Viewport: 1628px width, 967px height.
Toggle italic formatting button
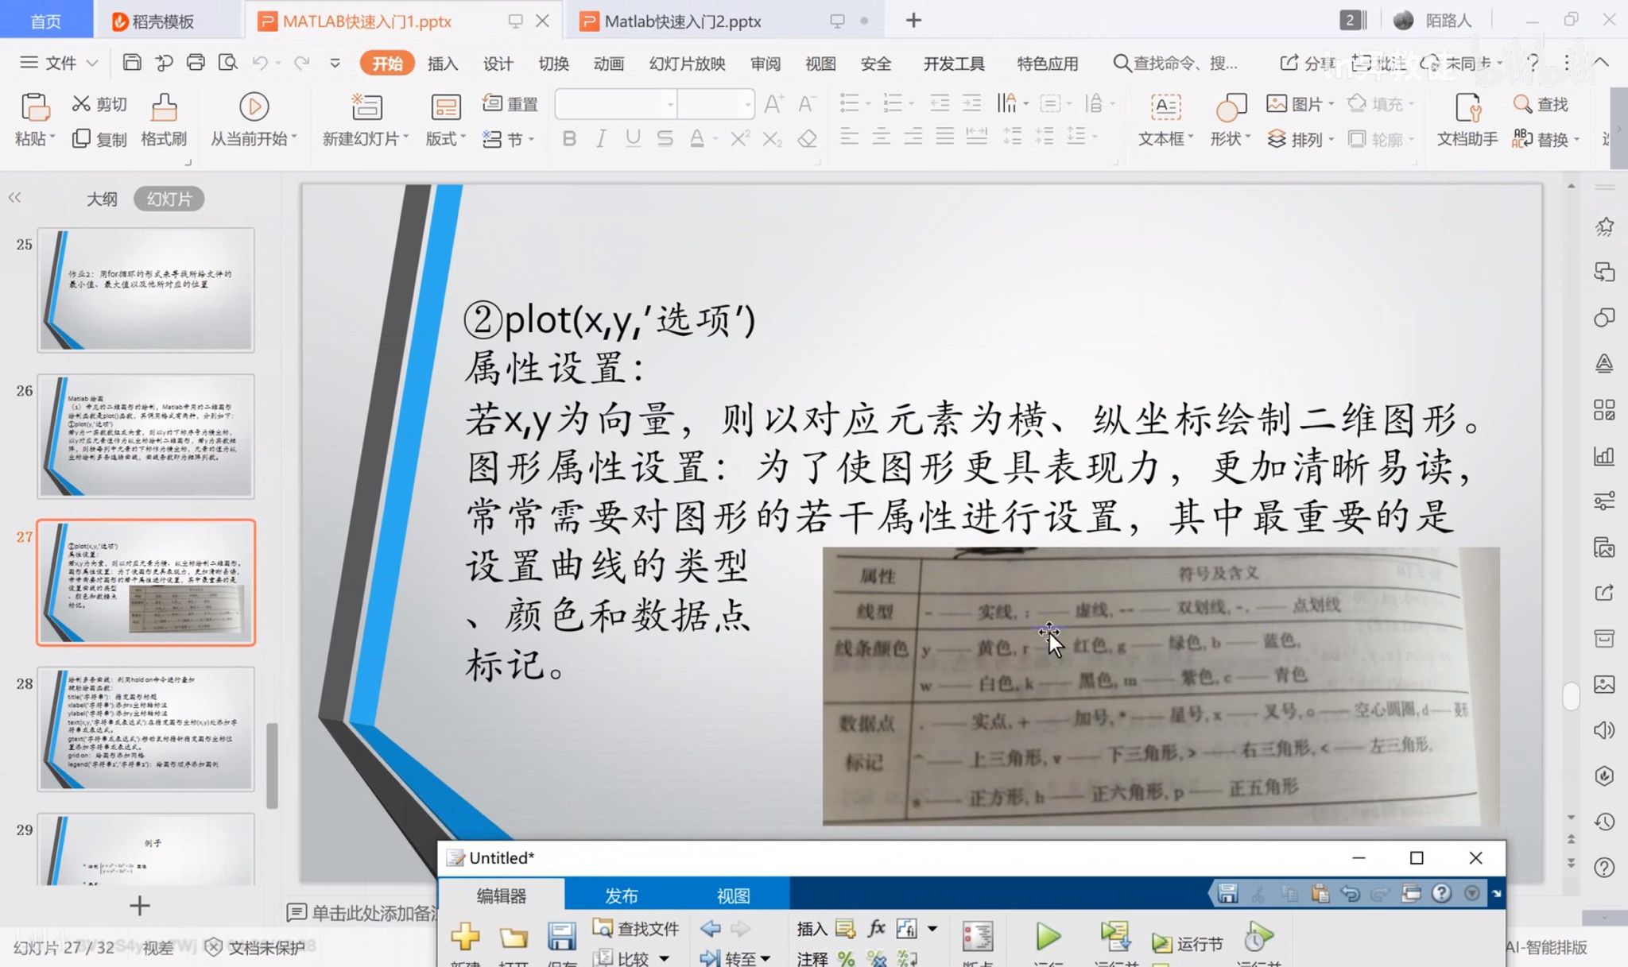pos(601,139)
